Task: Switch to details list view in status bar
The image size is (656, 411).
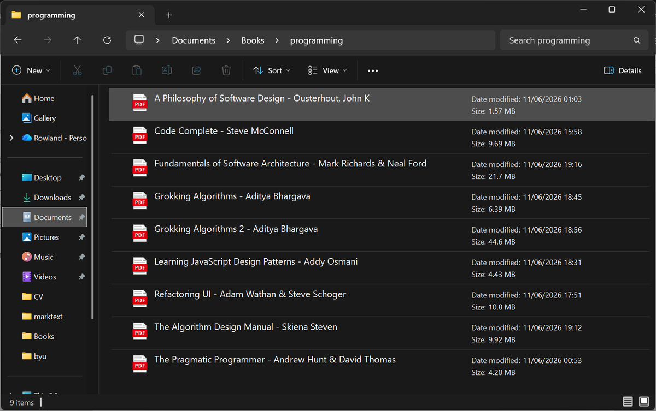Action: click(x=628, y=402)
